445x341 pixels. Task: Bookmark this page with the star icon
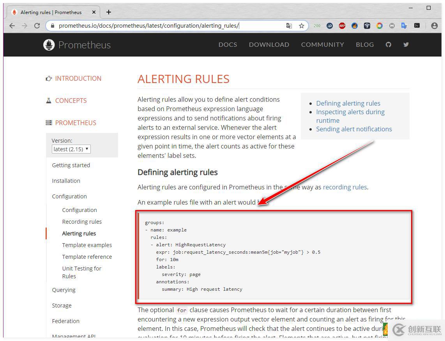click(301, 26)
